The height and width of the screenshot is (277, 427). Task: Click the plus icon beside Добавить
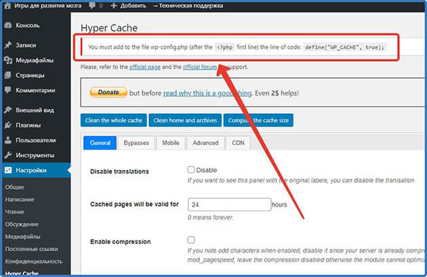point(114,5)
